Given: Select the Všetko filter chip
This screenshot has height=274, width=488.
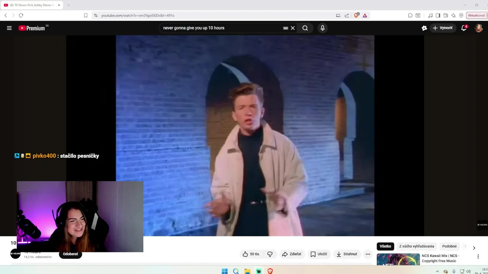Looking at the screenshot, I should [x=385, y=246].
